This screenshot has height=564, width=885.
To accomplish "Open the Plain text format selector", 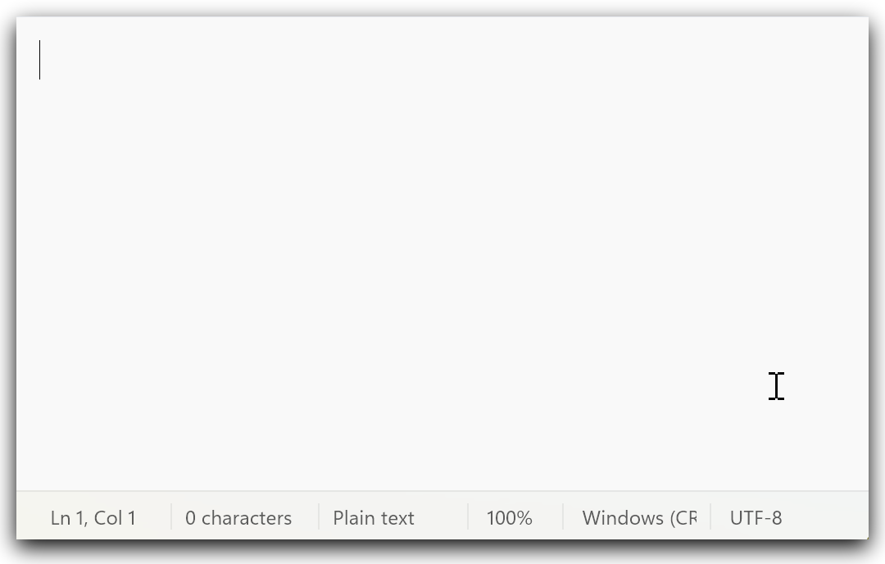I will click(374, 518).
